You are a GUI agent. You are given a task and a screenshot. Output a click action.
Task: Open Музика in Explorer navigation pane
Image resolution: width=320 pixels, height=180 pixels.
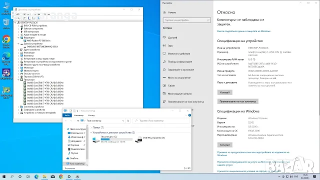[x=74, y=153]
